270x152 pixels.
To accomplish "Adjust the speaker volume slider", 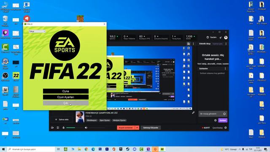I will point(97,128).
